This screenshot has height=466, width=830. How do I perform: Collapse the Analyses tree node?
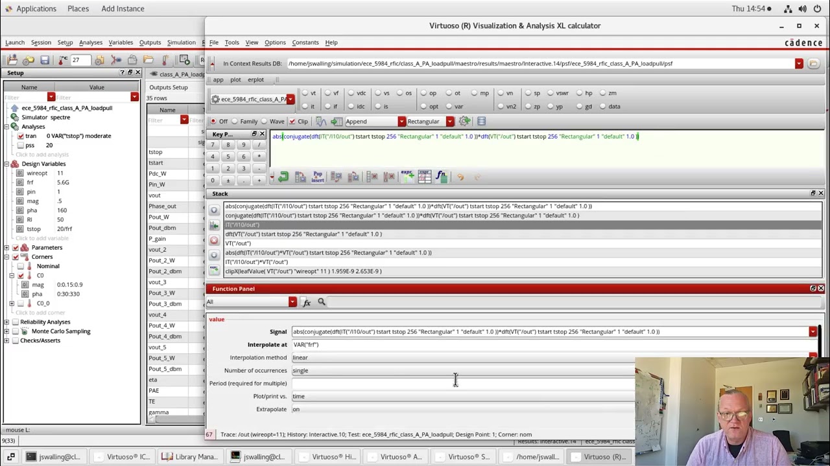6,126
